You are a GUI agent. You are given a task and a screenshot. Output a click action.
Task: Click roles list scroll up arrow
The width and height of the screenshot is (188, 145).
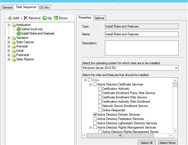(x=175, y=80)
